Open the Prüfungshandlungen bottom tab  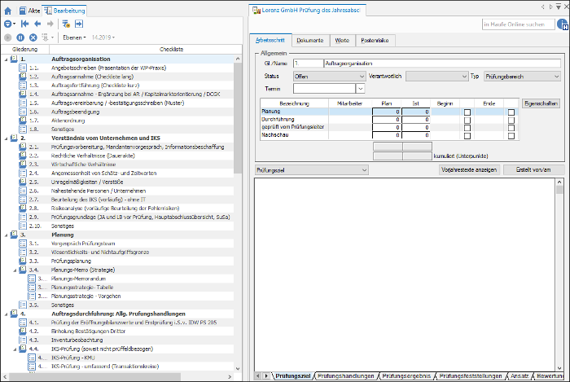coord(346,375)
